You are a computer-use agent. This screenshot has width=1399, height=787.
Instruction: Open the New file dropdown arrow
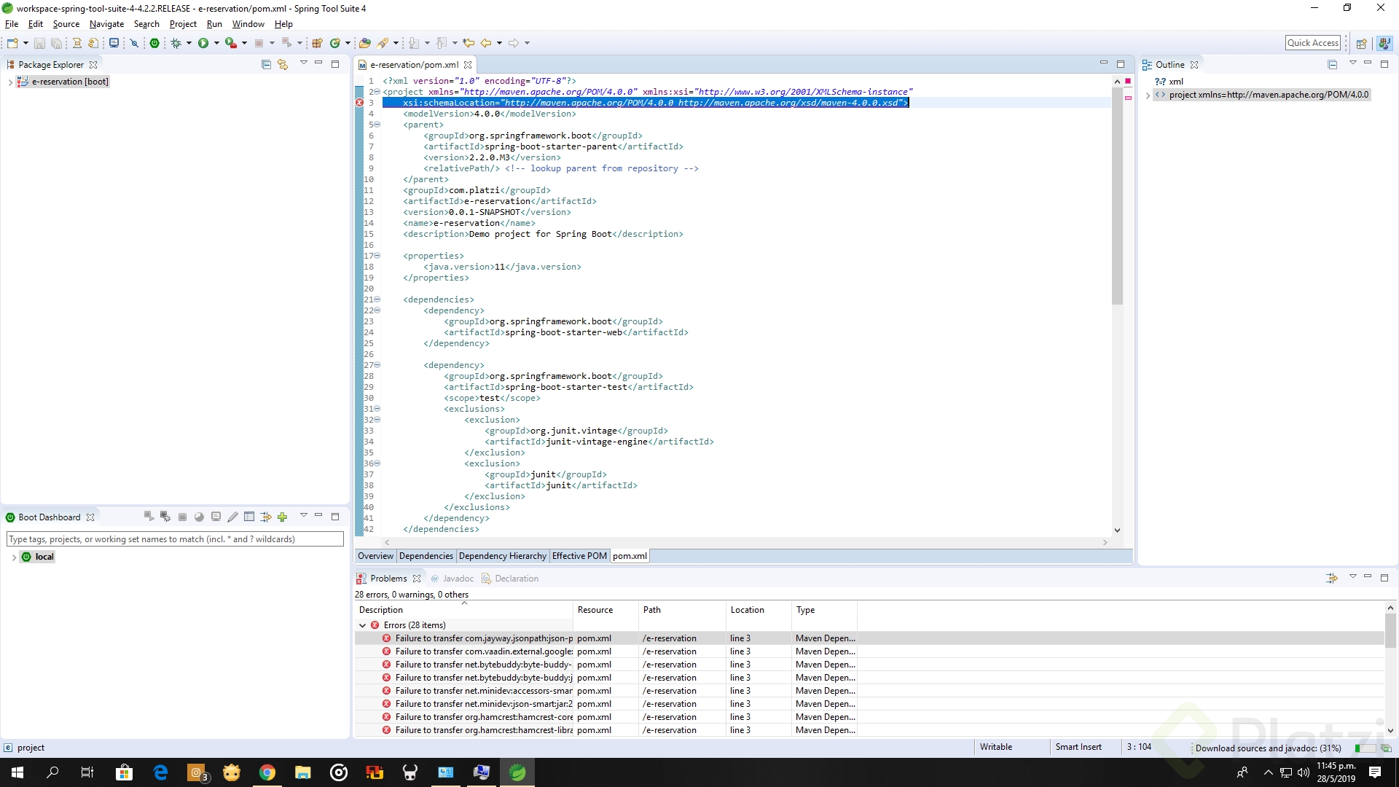[26, 43]
